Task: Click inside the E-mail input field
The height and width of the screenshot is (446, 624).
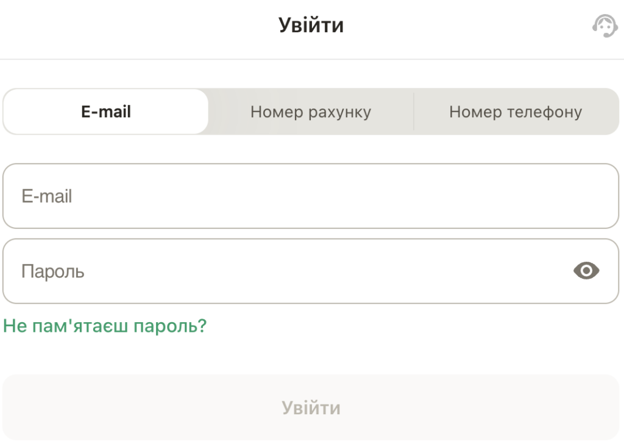Action: click(244, 196)
